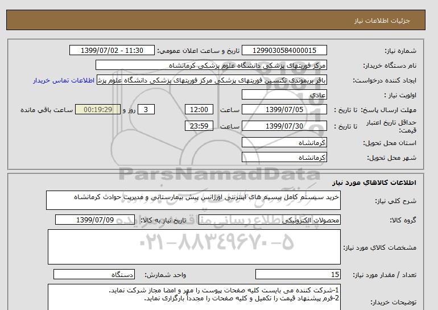Click the توضیحات خریدار label
The image size is (438, 310).
click(x=393, y=303)
